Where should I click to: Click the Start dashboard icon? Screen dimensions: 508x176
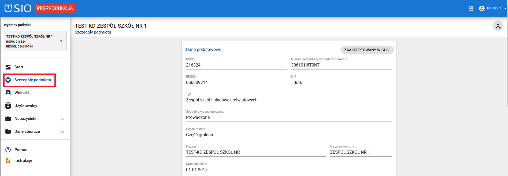point(8,67)
